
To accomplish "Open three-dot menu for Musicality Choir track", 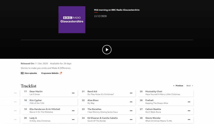I will [189, 93].
